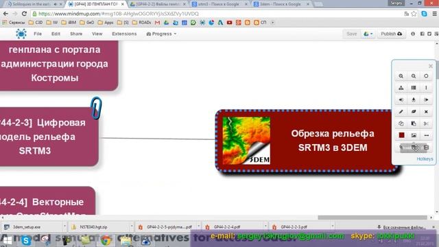Screen dimensions: 439x247
Task: Click the left-arrow insert node icon
Action: click(401, 99)
